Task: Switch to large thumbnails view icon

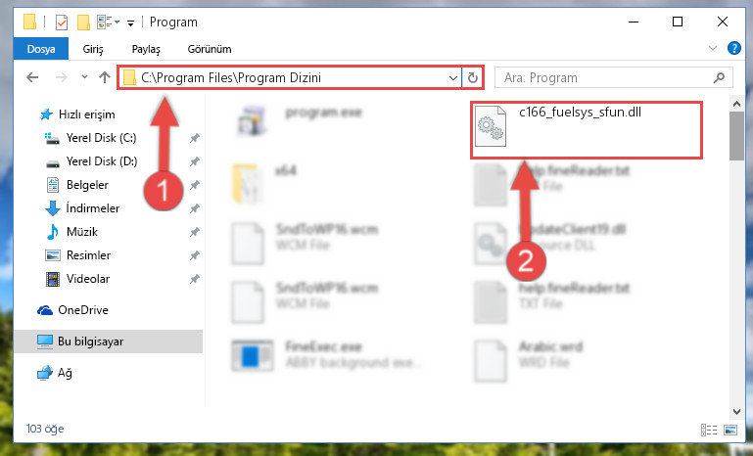Action: [730, 430]
